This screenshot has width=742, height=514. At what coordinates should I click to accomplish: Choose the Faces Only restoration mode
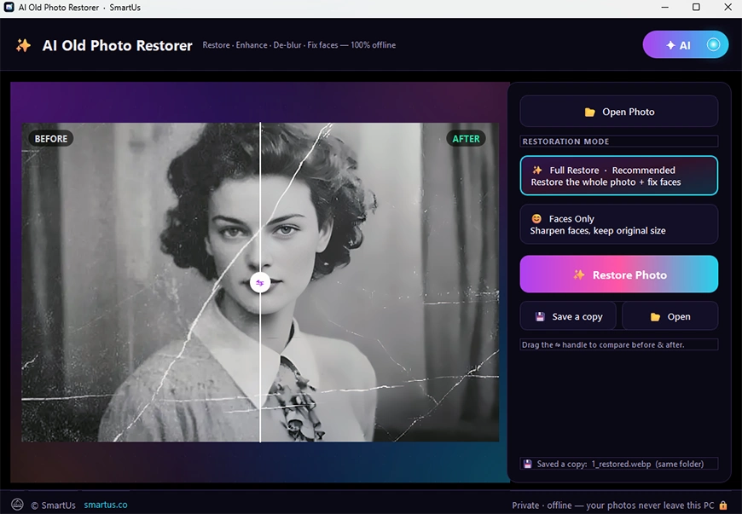click(618, 224)
